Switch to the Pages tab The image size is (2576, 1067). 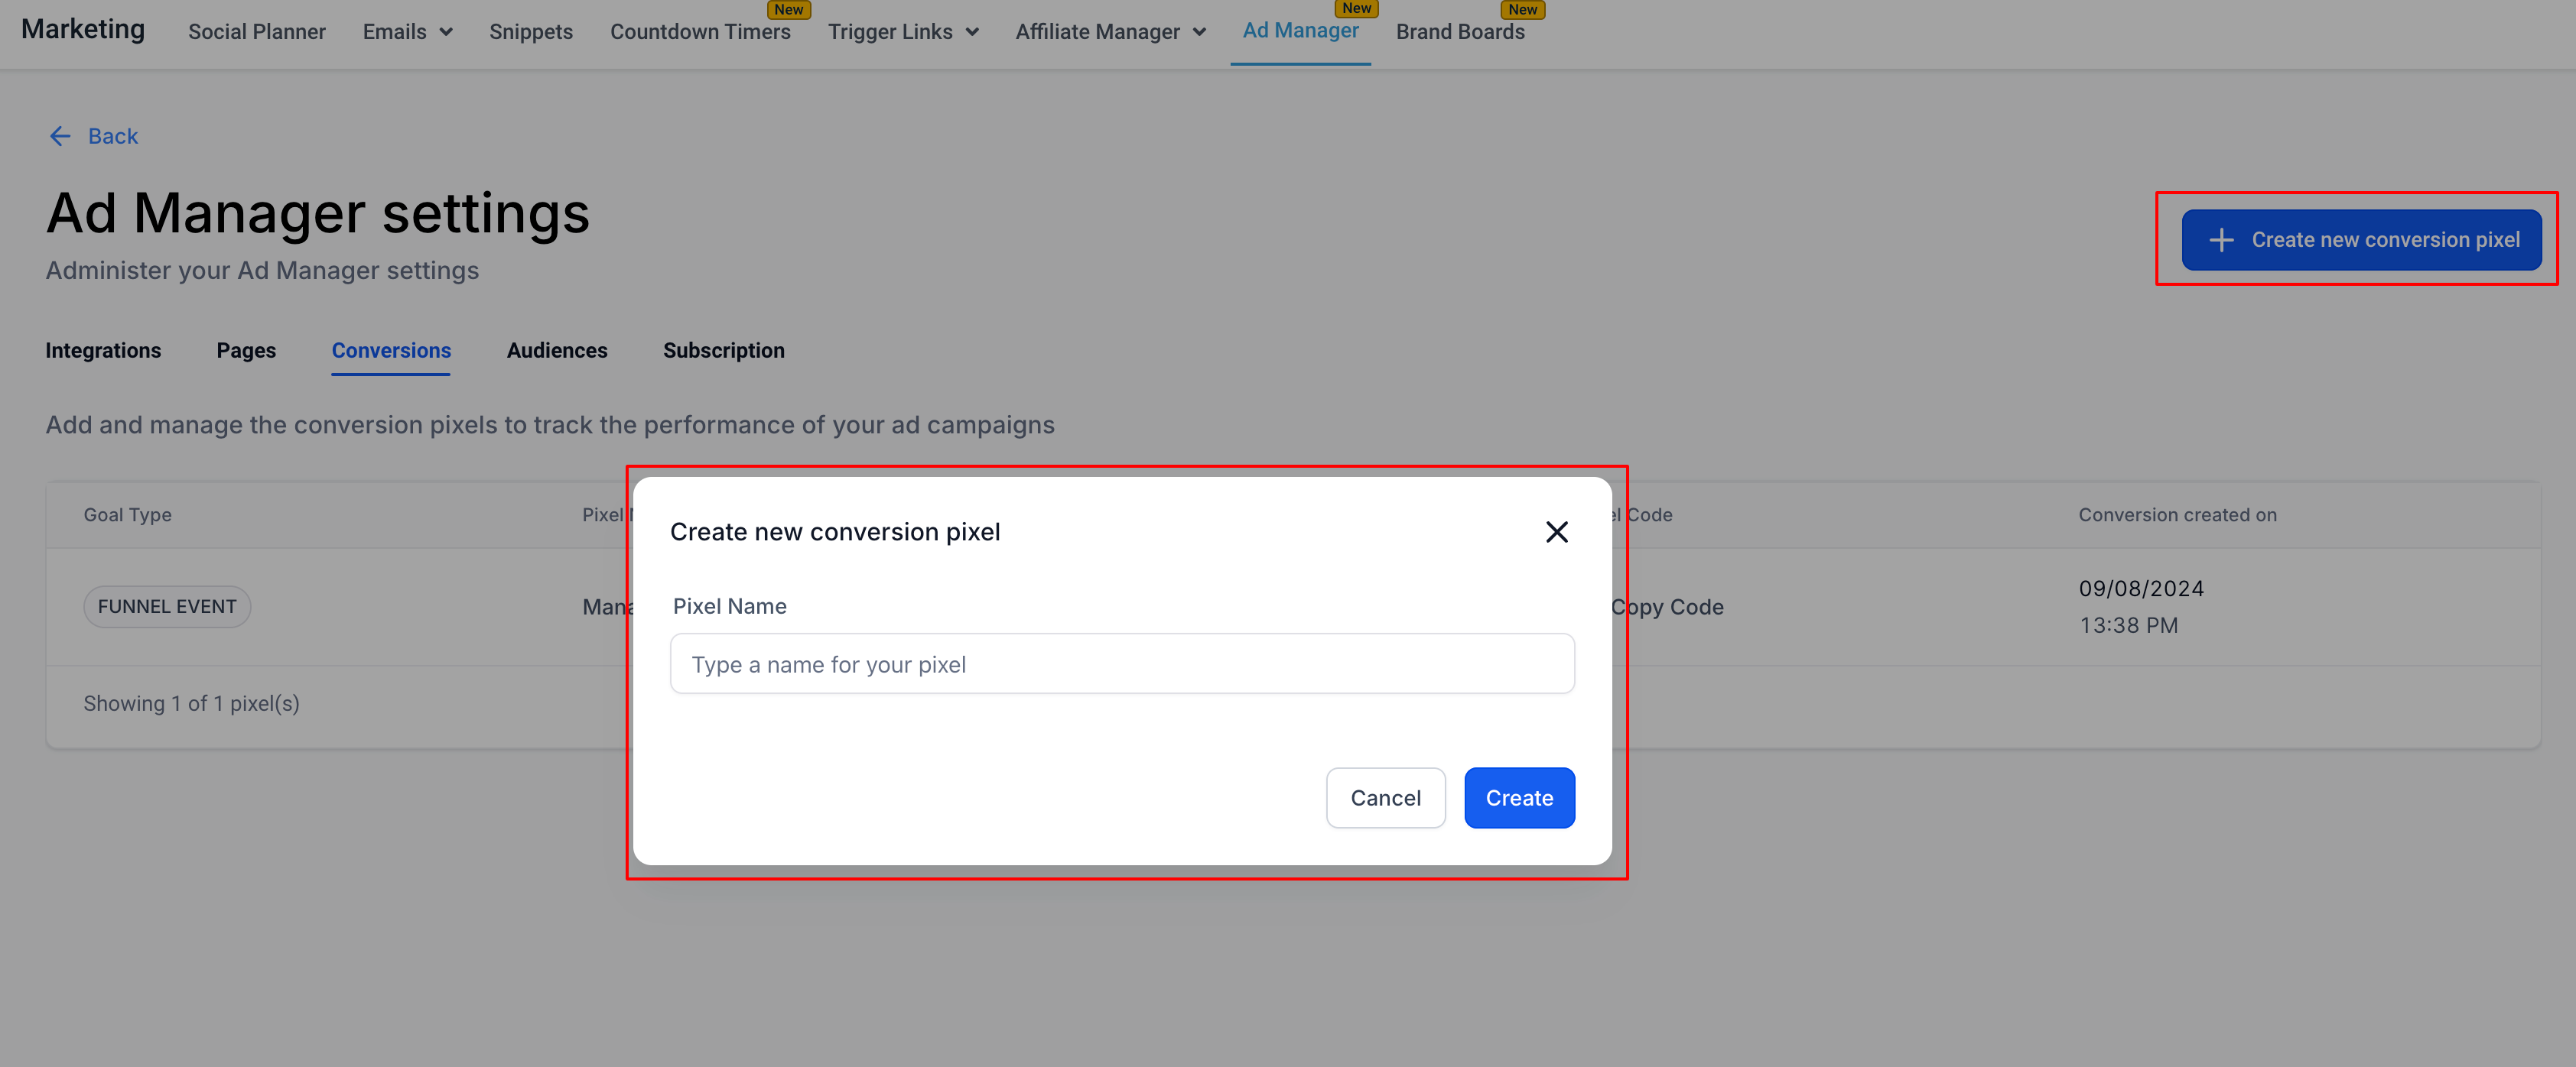pyautogui.click(x=246, y=351)
